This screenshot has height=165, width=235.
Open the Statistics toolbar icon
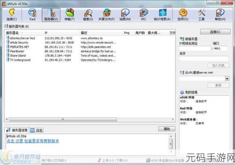pyautogui.click(x=162, y=12)
